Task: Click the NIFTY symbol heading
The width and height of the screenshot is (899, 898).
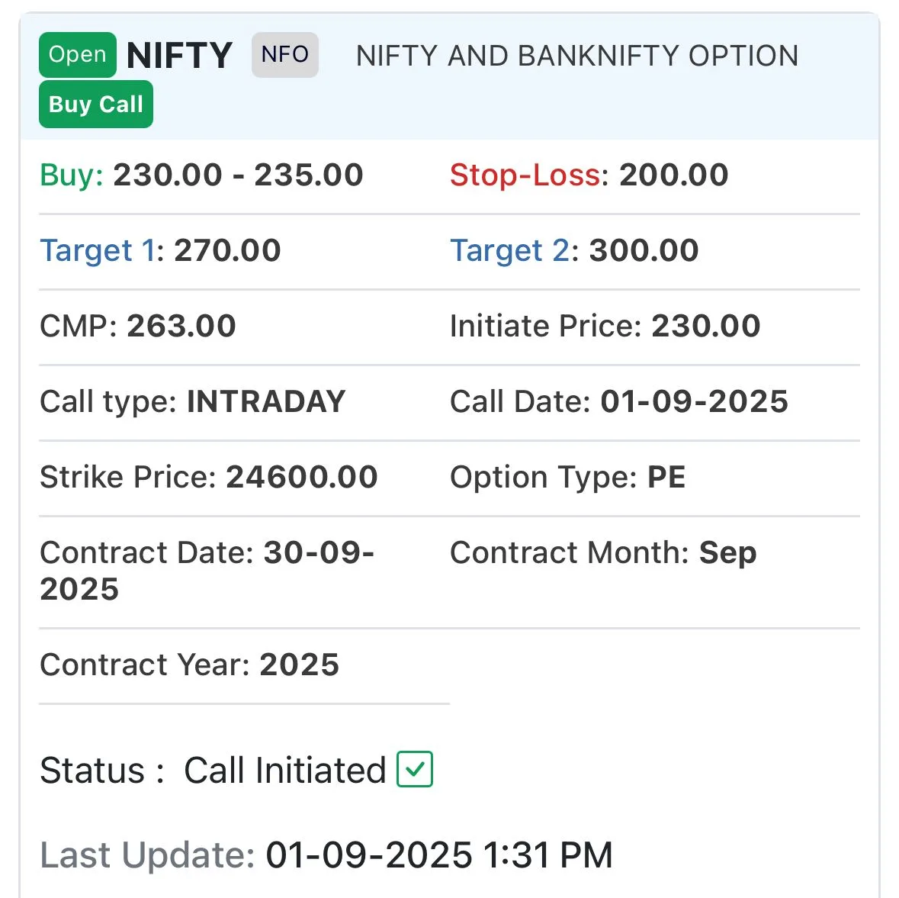Action: (x=179, y=56)
